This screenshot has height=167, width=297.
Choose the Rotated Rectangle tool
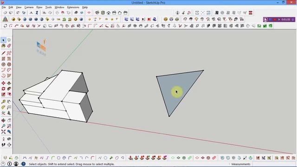click(x=9, y=59)
